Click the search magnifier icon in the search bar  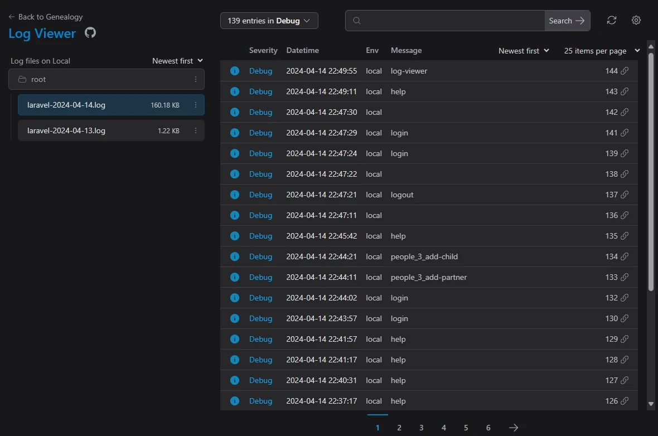pyautogui.click(x=356, y=20)
